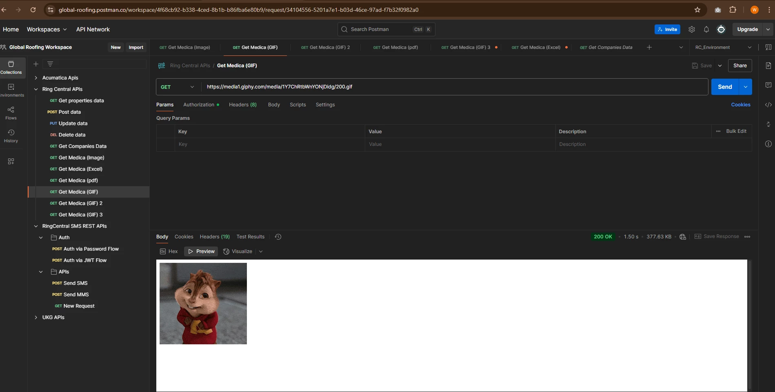Switch to the response Test Results tab
Image resolution: width=775 pixels, height=392 pixels.
[251, 237]
